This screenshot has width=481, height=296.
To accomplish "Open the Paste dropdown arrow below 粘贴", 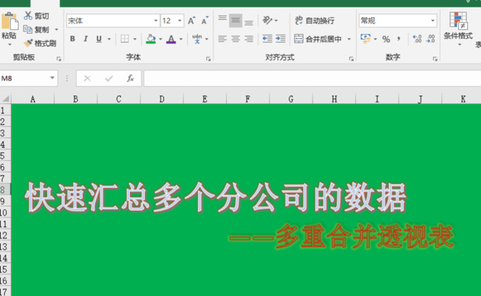I will pyautogui.click(x=10, y=45).
